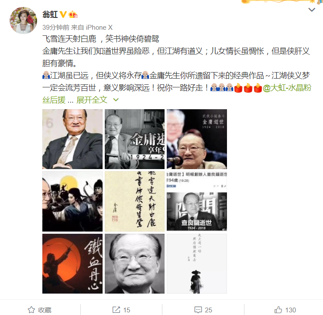Click the green chevron beside 展开全文
Image resolution: width=323 pixels, height=315 pixels.
point(116,100)
